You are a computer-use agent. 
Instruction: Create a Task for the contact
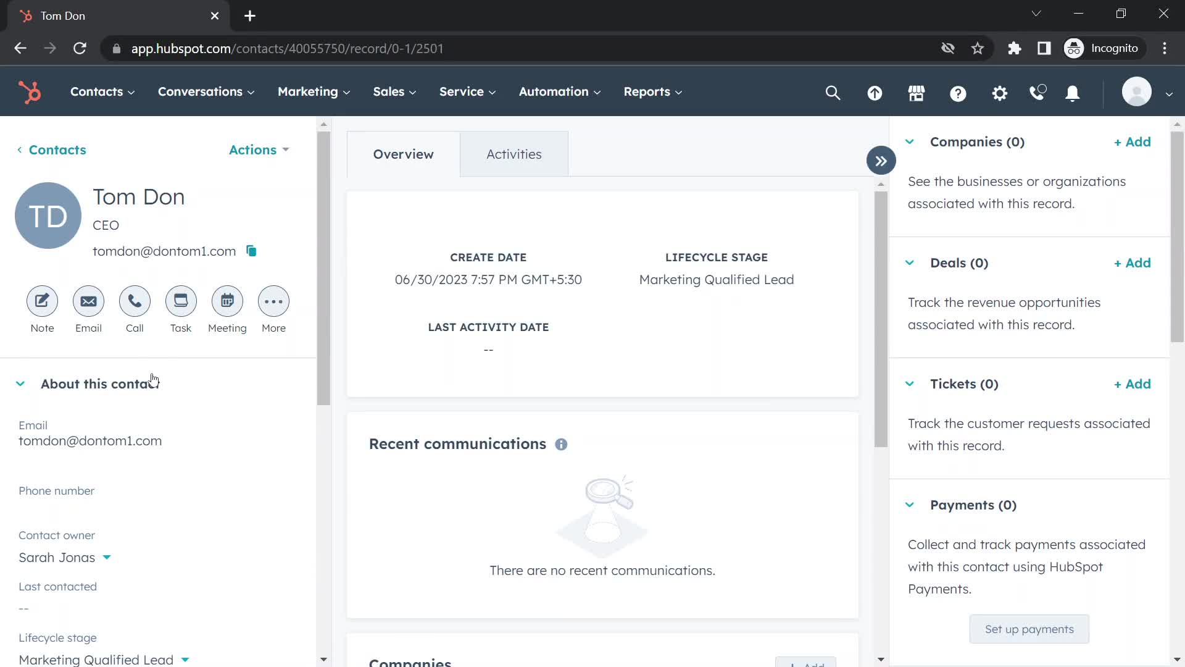[181, 301]
